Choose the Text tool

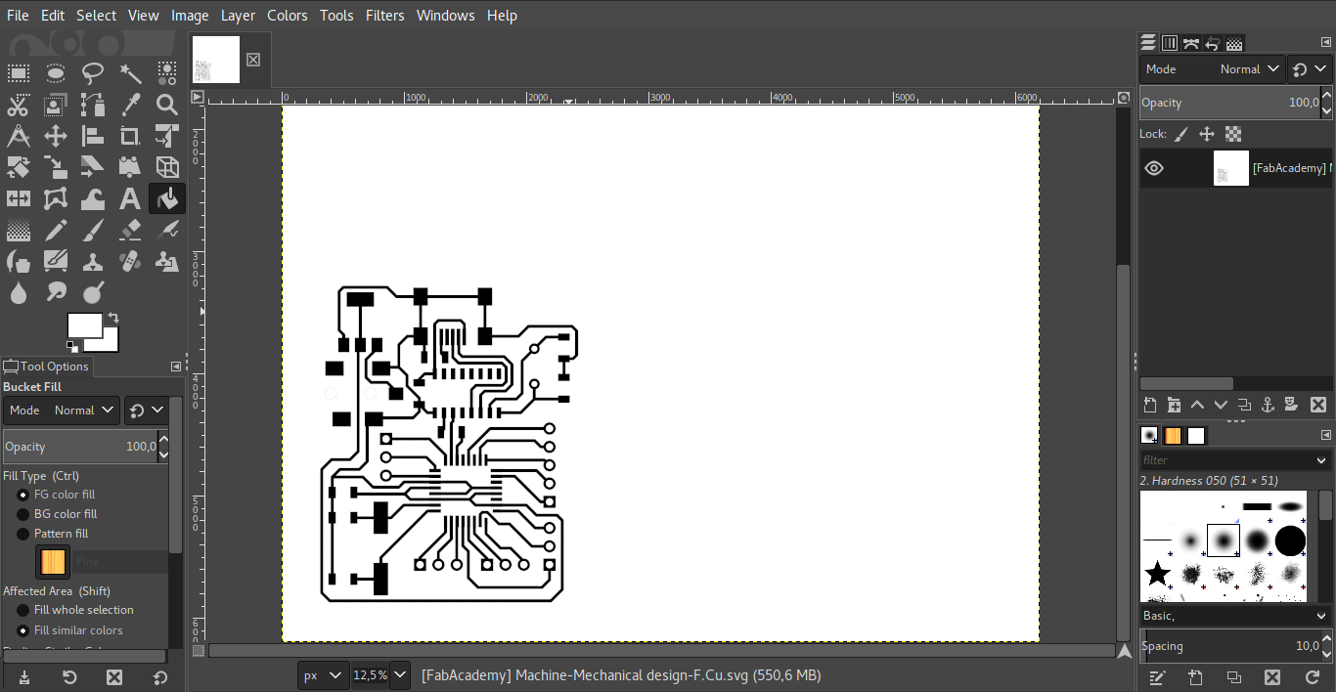coord(129,198)
